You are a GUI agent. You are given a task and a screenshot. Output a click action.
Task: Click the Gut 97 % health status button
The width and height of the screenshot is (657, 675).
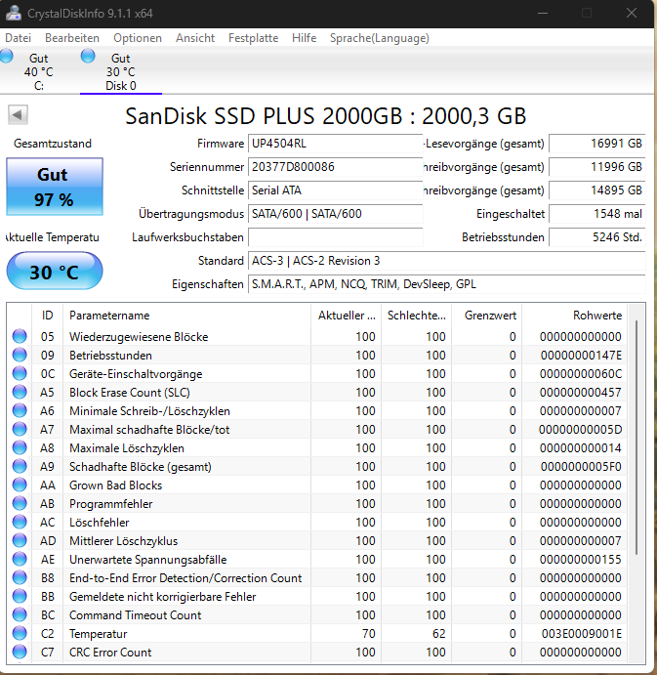(x=55, y=187)
